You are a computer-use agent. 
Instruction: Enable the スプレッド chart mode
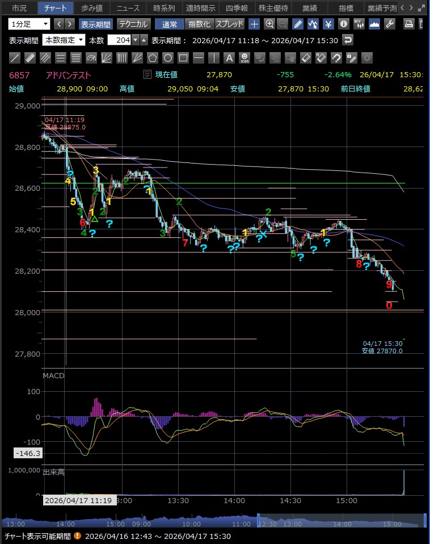coord(230,24)
